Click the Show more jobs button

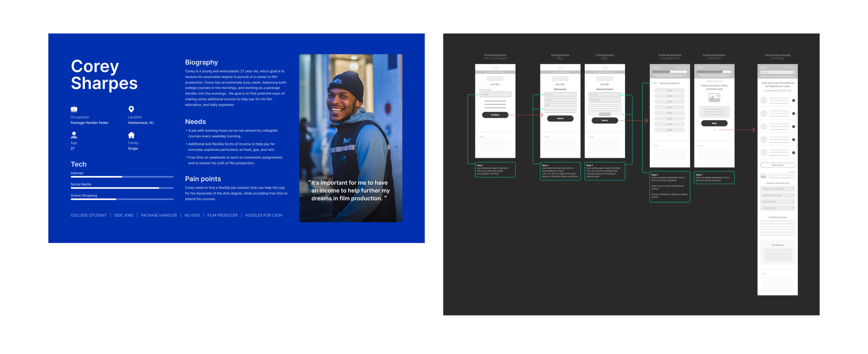tap(777, 165)
